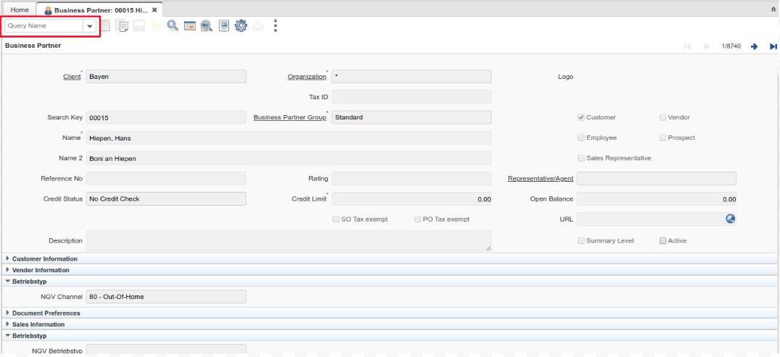Click the record counter 1/8740
Screen dimensions: 780x357
(731, 46)
